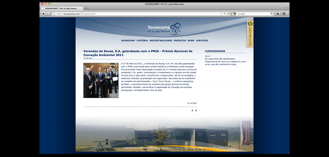The height and width of the screenshot is (157, 329).
Task: Click the browser forward arrow button
Action: 48,14
